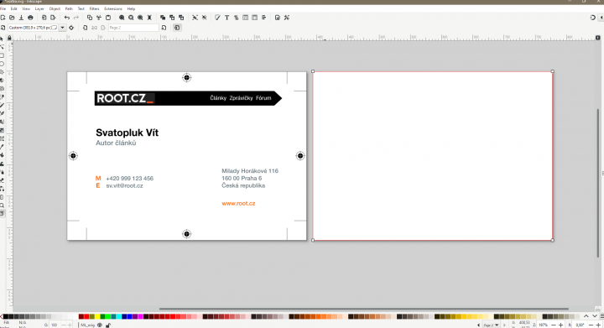604x328 pixels.
Task: Click the Print icon in the toolbar
Action: [x=30, y=18]
